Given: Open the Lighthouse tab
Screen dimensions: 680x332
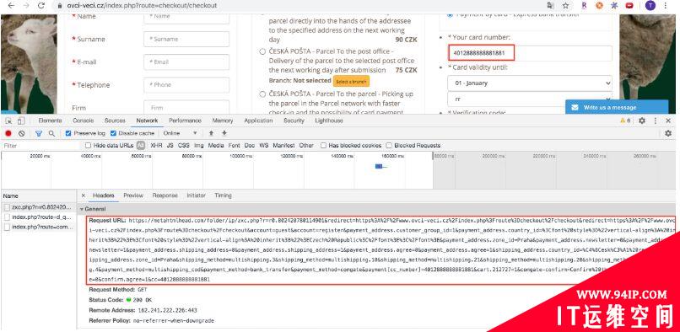Looking at the screenshot, I should (329, 120).
